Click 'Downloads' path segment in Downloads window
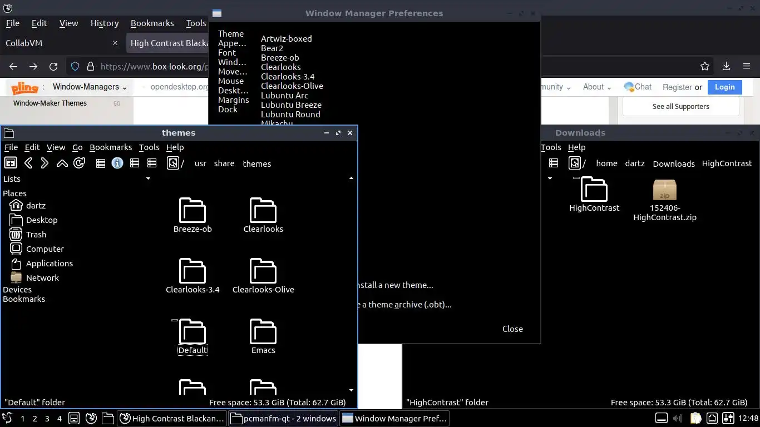The image size is (760, 427). pyautogui.click(x=674, y=163)
